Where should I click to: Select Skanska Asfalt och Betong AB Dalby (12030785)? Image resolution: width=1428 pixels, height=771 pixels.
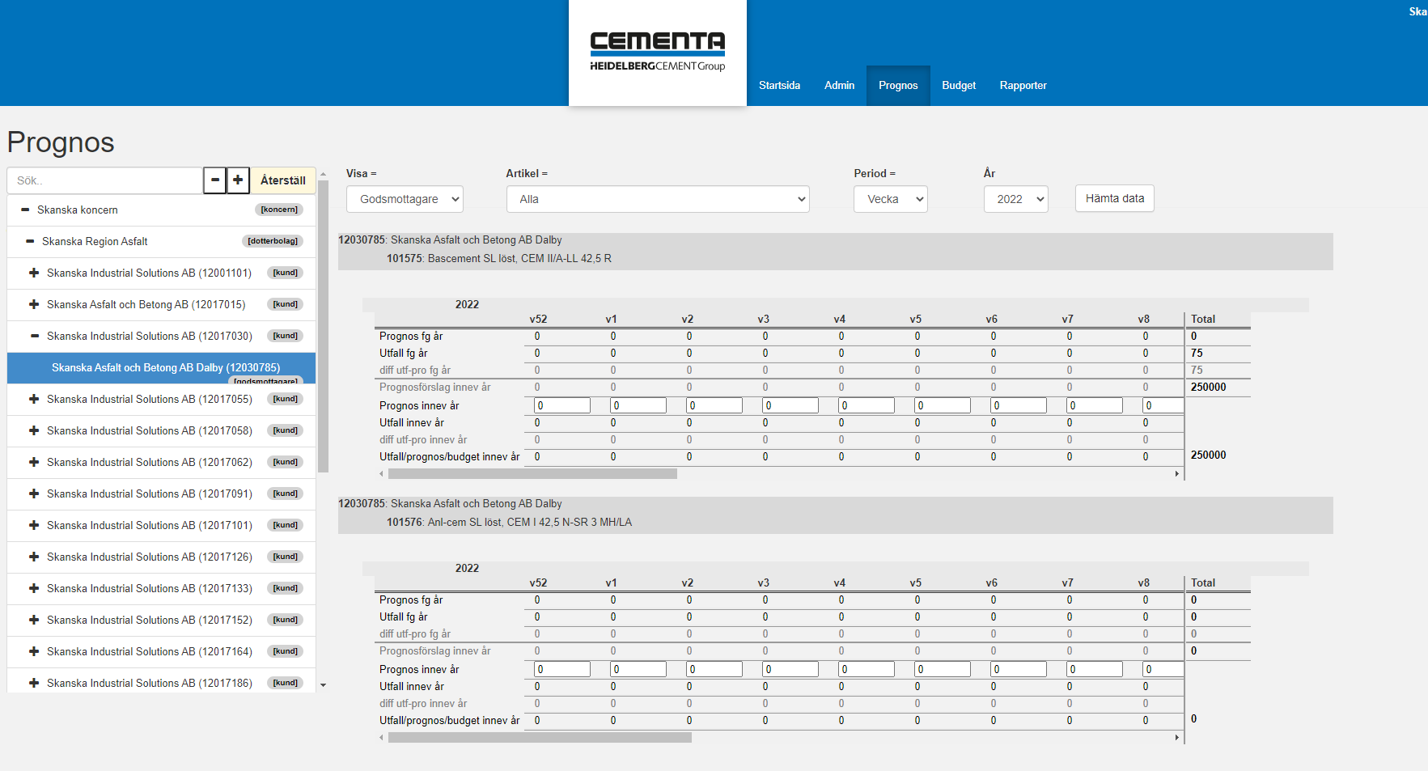(x=162, y=368)
